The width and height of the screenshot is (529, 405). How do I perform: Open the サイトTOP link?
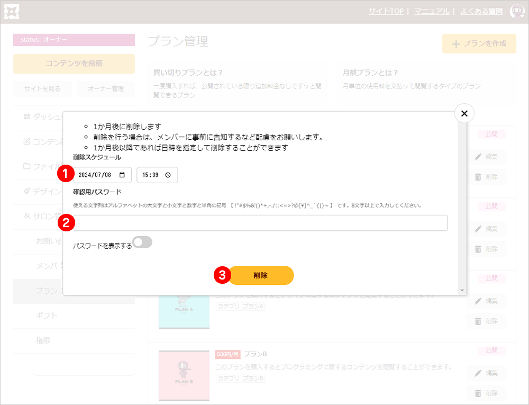tap(386, 11)
